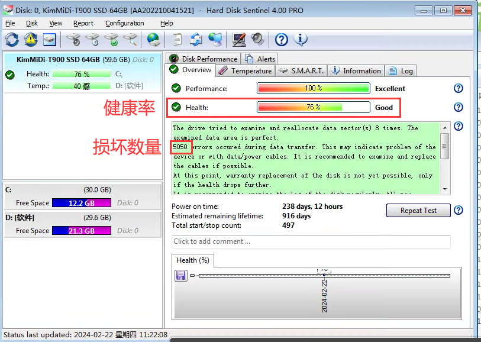
Task: Select the D: [软件] partition entry
Action: (x=82, y=224)
